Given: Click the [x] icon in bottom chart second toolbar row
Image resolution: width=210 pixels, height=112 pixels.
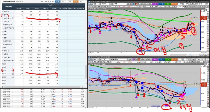Looking at the screenshot, I should pos(189,62).
